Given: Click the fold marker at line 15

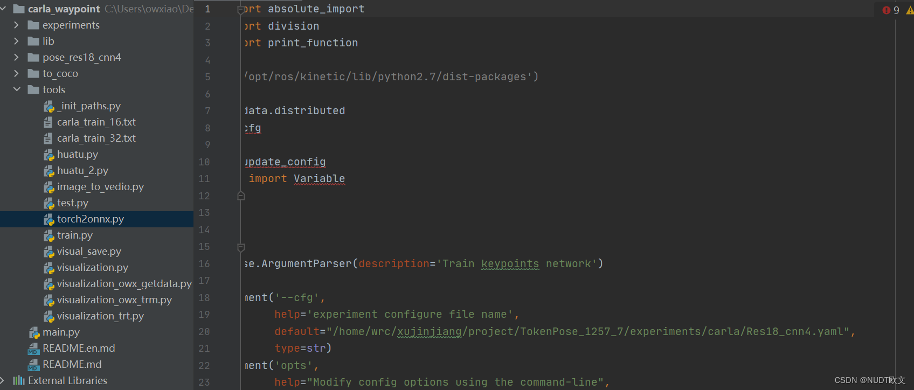Looking at the screenshot, I should pos(241,247).
